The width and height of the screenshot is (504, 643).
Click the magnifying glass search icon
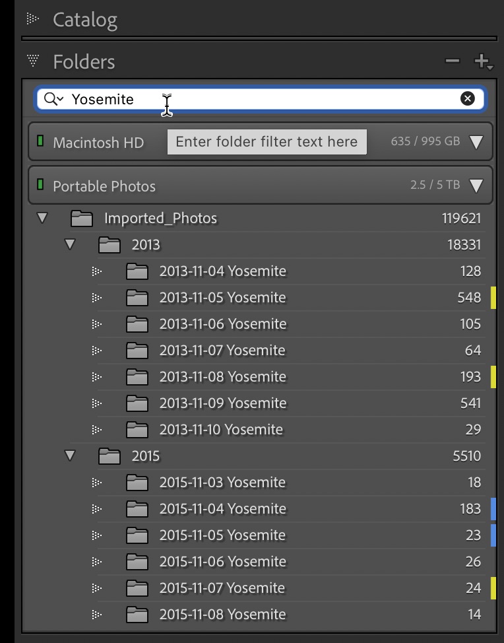[x=49, y=99]
